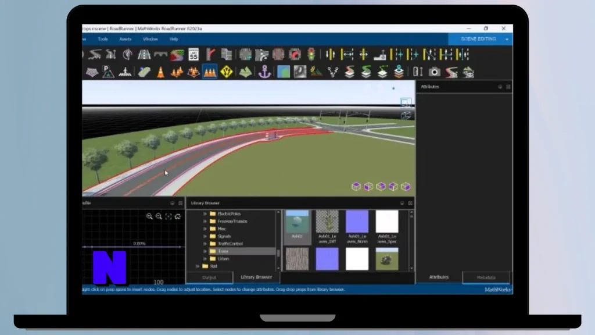This screenshot has width=595, height=335.
Task: Select the highlighted Prop Span tool
Action: pyautogui.click(x=210, y=72)
